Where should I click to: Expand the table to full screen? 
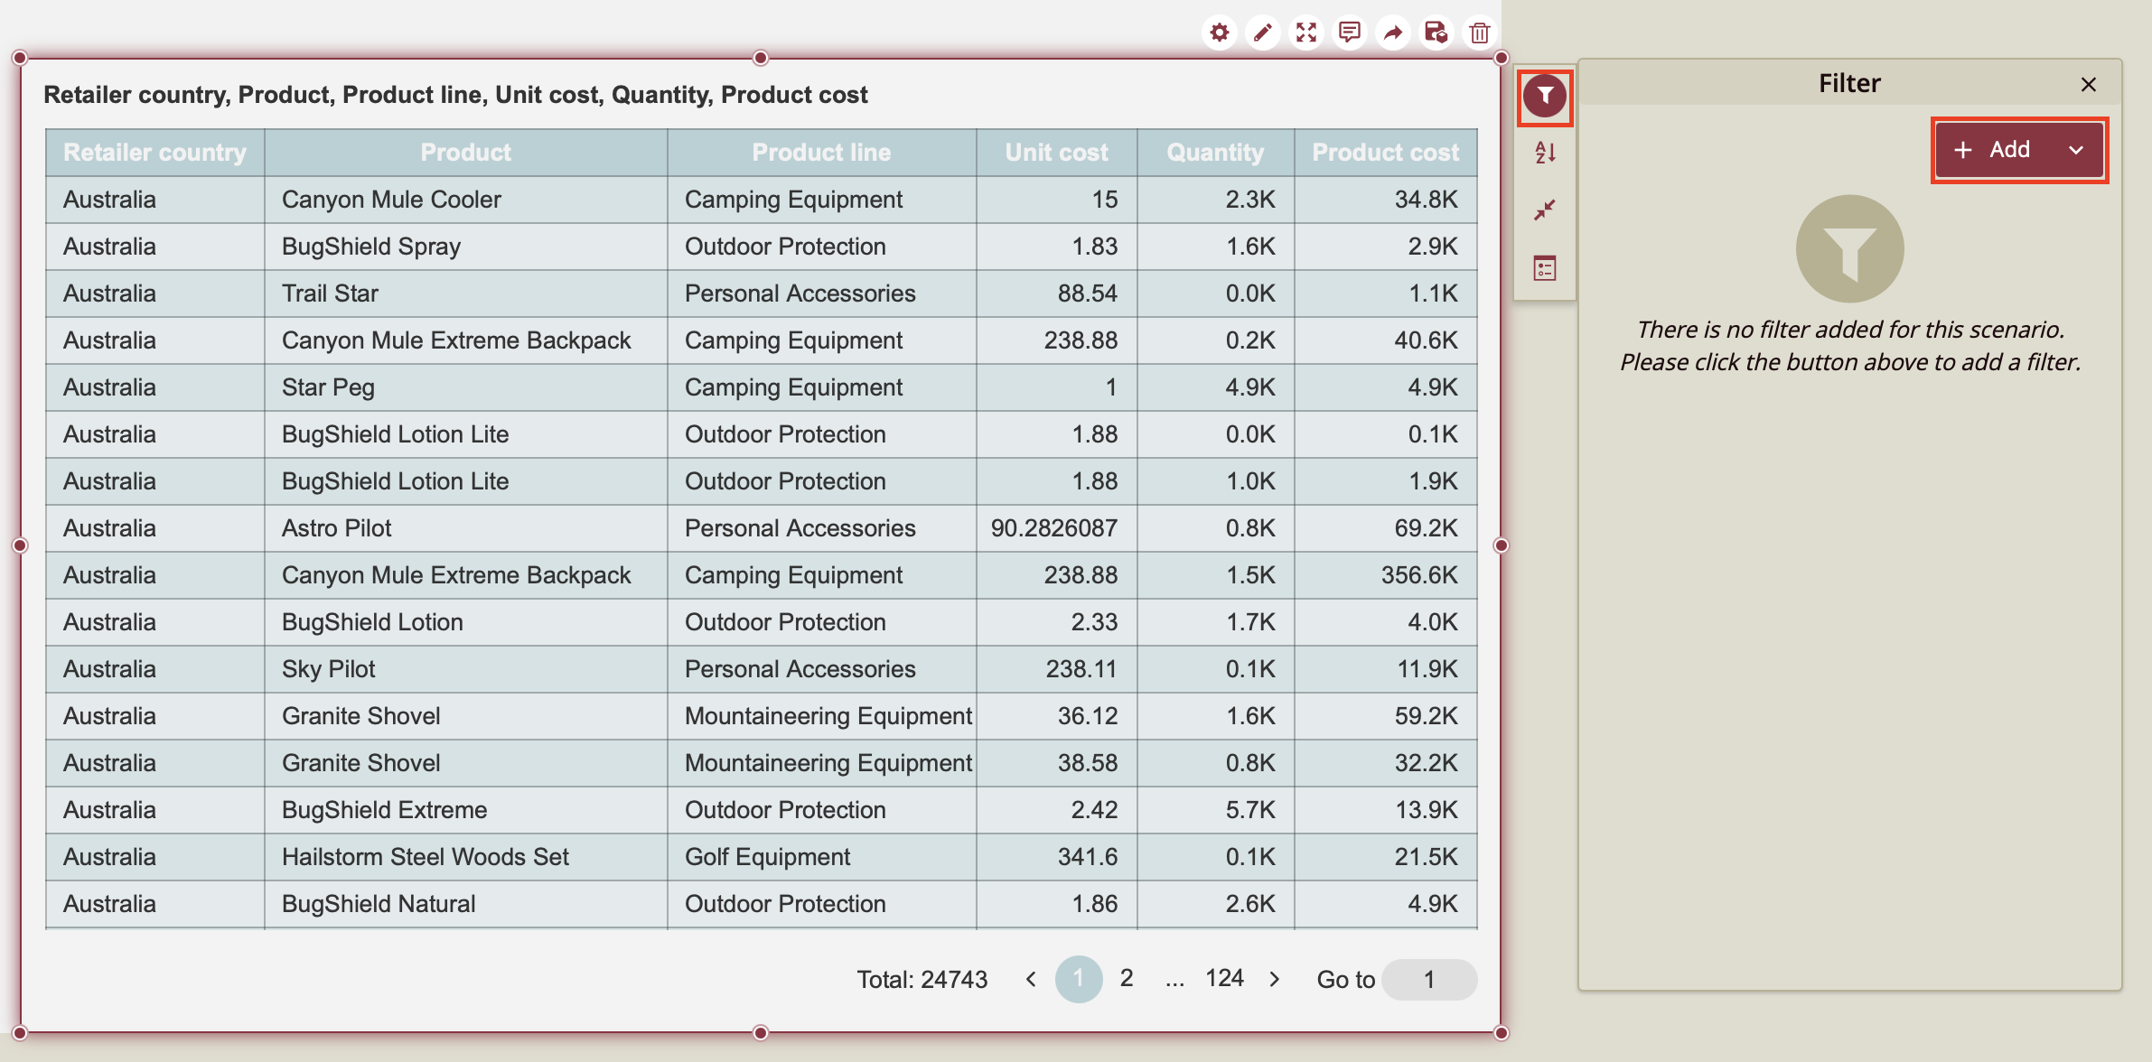pyautogui.click(x=1305, y=33)
